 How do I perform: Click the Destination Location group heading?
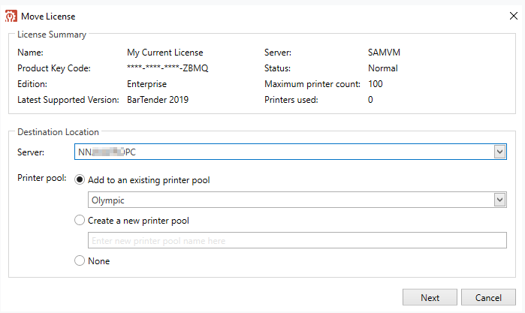point(58,132)
